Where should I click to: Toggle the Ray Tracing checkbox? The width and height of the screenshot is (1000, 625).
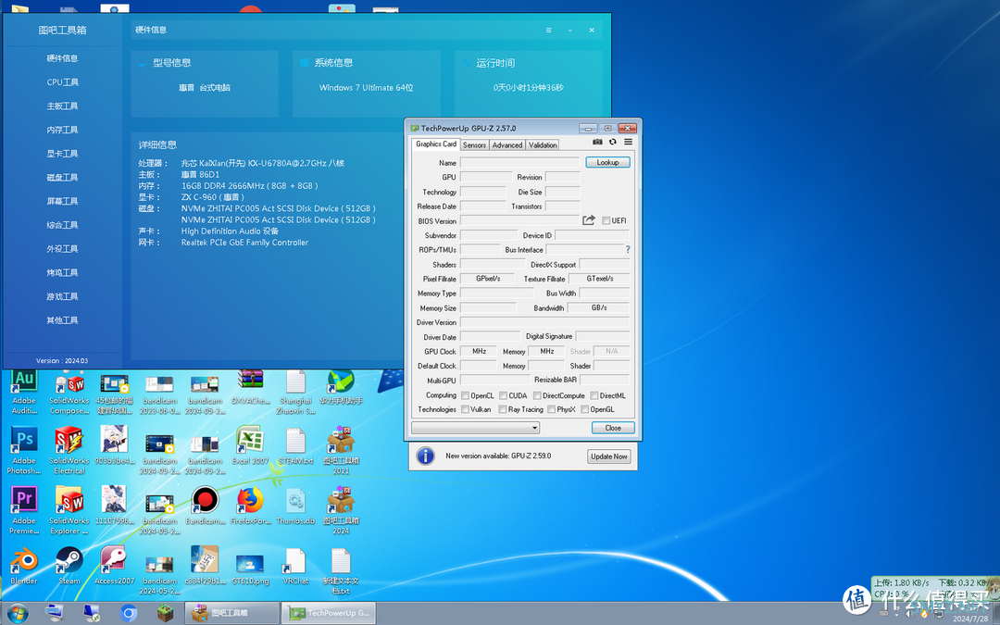pyautogui.click(x=503, y=409)
